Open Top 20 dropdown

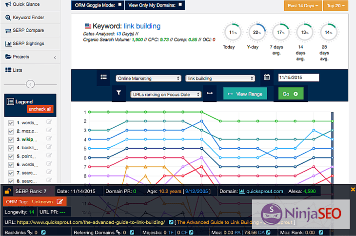pyautogui.click(x=336, y=6)
